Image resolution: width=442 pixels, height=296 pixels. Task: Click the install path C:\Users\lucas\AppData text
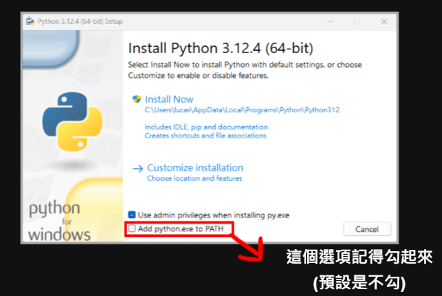(x=242, y=110)
